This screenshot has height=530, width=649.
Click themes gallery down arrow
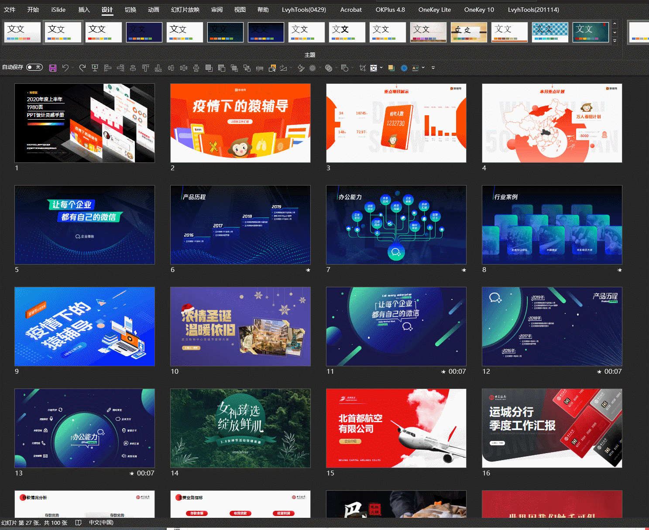tap(615, 32)
